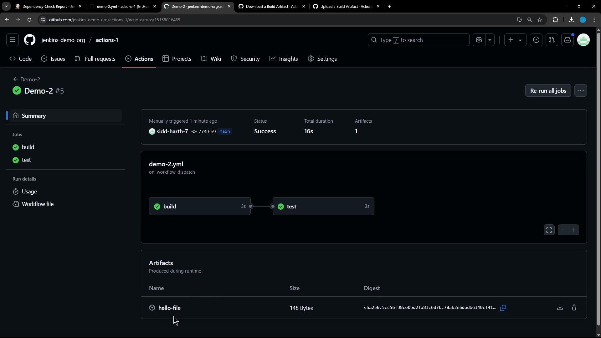
Task: Go back to Demo-2 workflow
Action: (27, 79)
